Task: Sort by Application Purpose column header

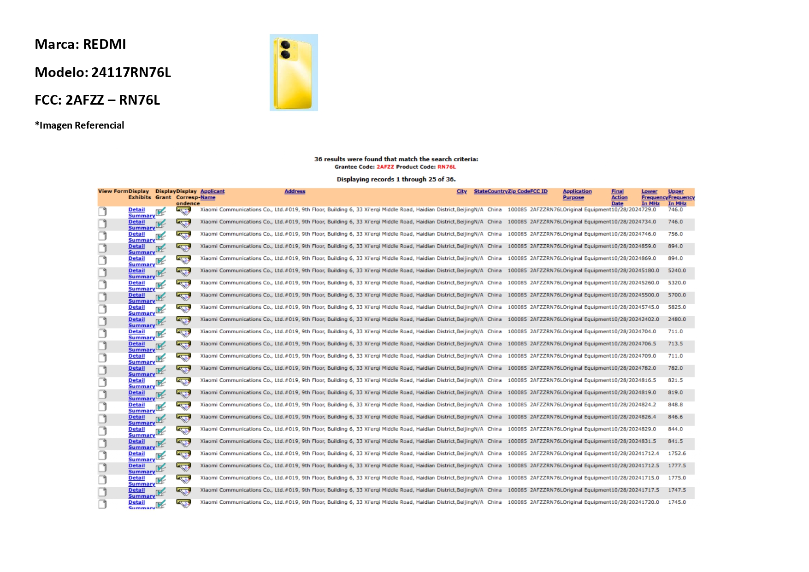Action: 577,195
